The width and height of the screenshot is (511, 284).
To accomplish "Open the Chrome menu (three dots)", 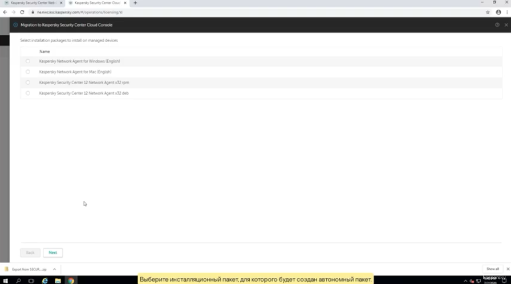I will [507, 13].
